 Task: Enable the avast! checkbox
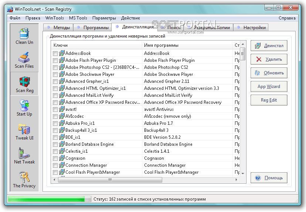(55, 109)
